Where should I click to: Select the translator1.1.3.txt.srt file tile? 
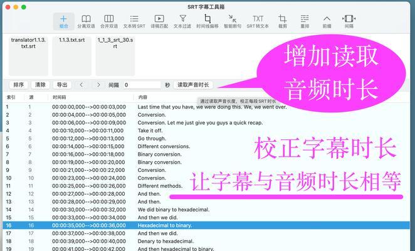pos(28,56)
